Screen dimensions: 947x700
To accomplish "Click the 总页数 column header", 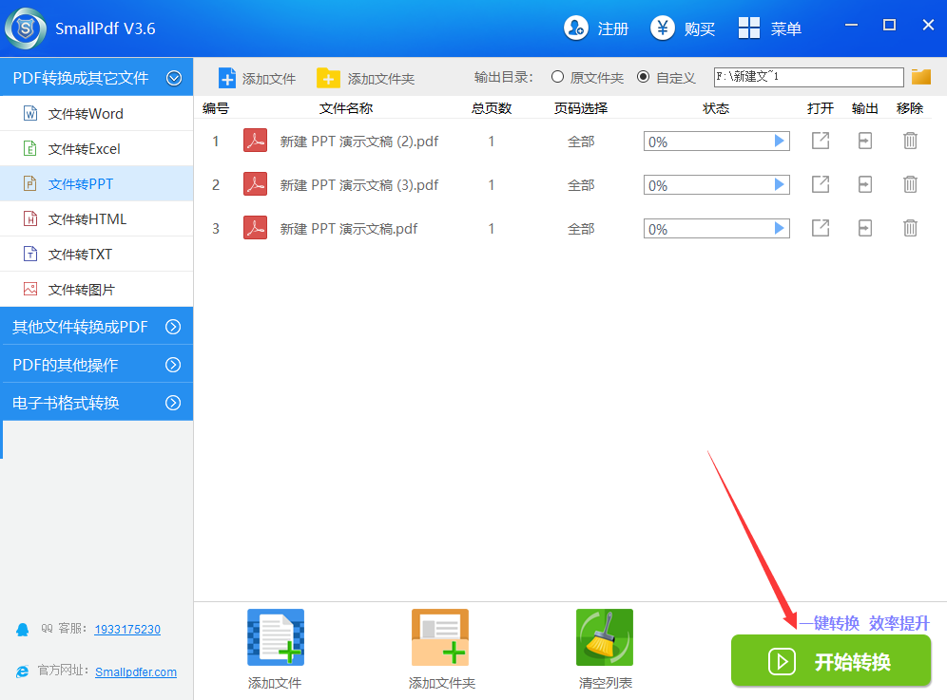I will [492, 108].
